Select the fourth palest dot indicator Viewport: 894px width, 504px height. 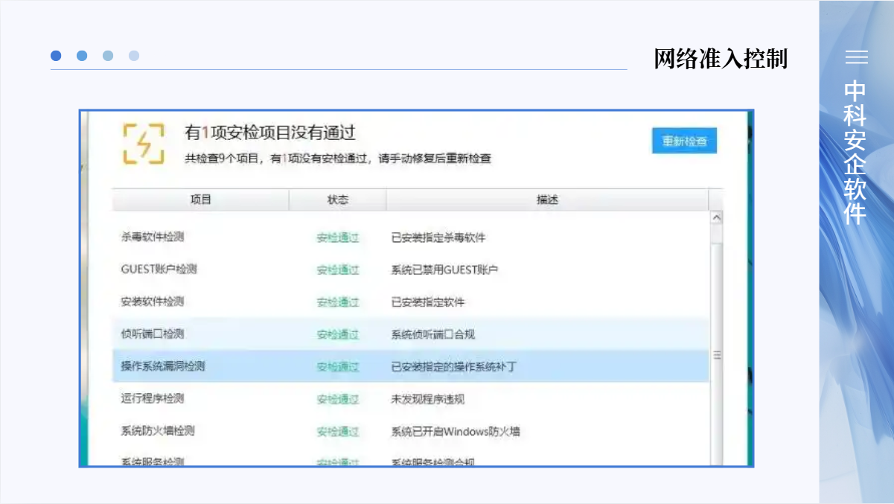134,56
